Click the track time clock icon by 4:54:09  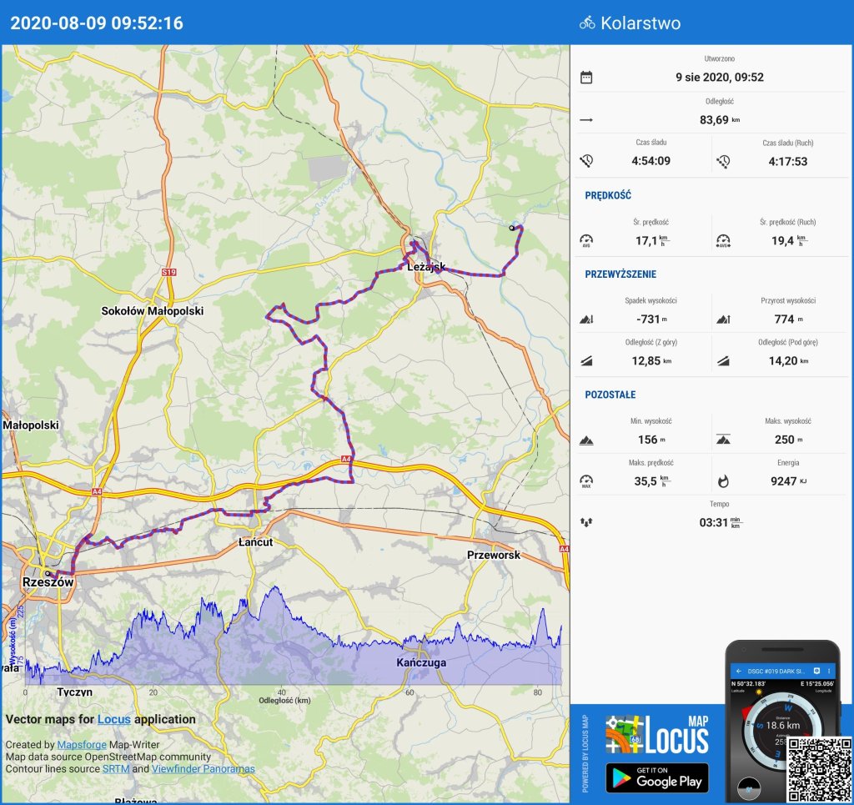586,161
